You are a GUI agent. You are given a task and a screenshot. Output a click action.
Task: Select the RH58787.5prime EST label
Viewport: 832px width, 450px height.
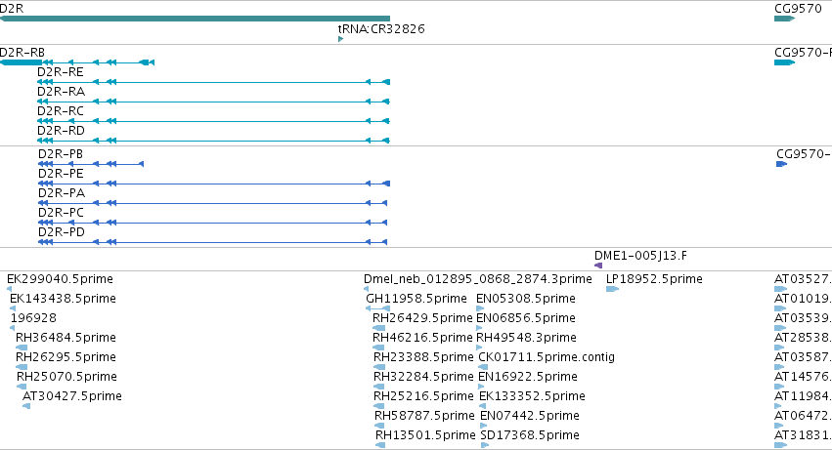(x=424, y=416)
